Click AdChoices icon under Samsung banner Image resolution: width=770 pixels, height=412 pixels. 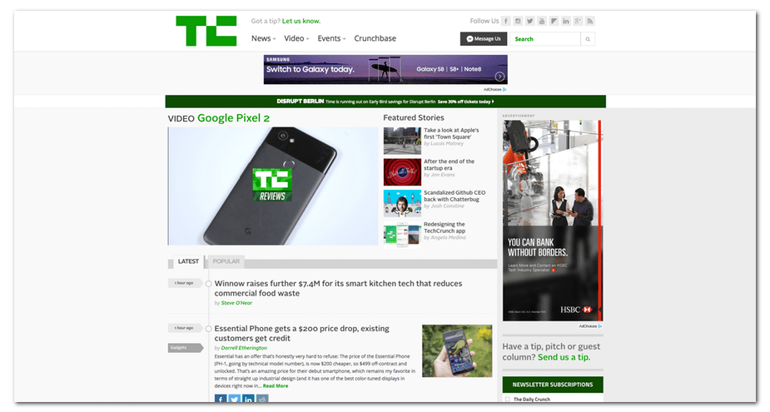504,90
